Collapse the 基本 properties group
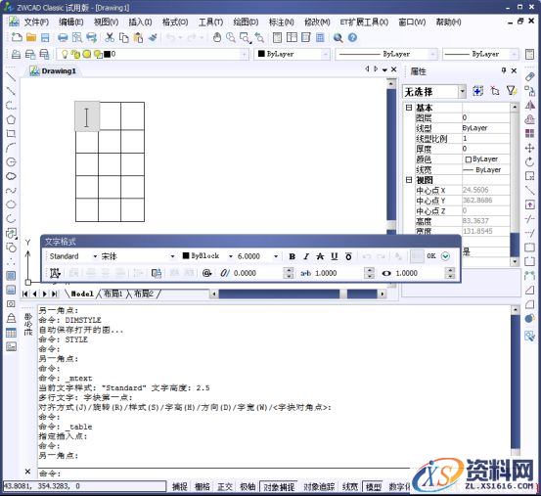This screenshot has width=541, height=496. (x=409, y=108)
